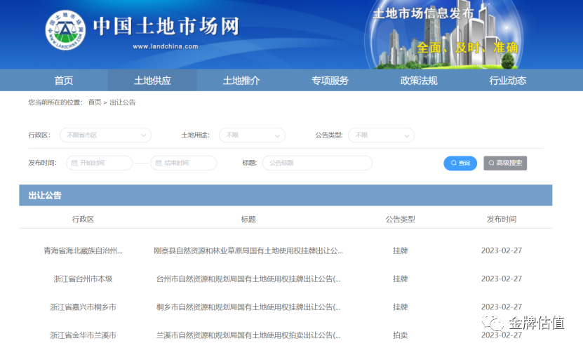Click 首页 breadcrumb link
Image resolution: width=583 pixels, height=348 pixels.
(95, 102)
